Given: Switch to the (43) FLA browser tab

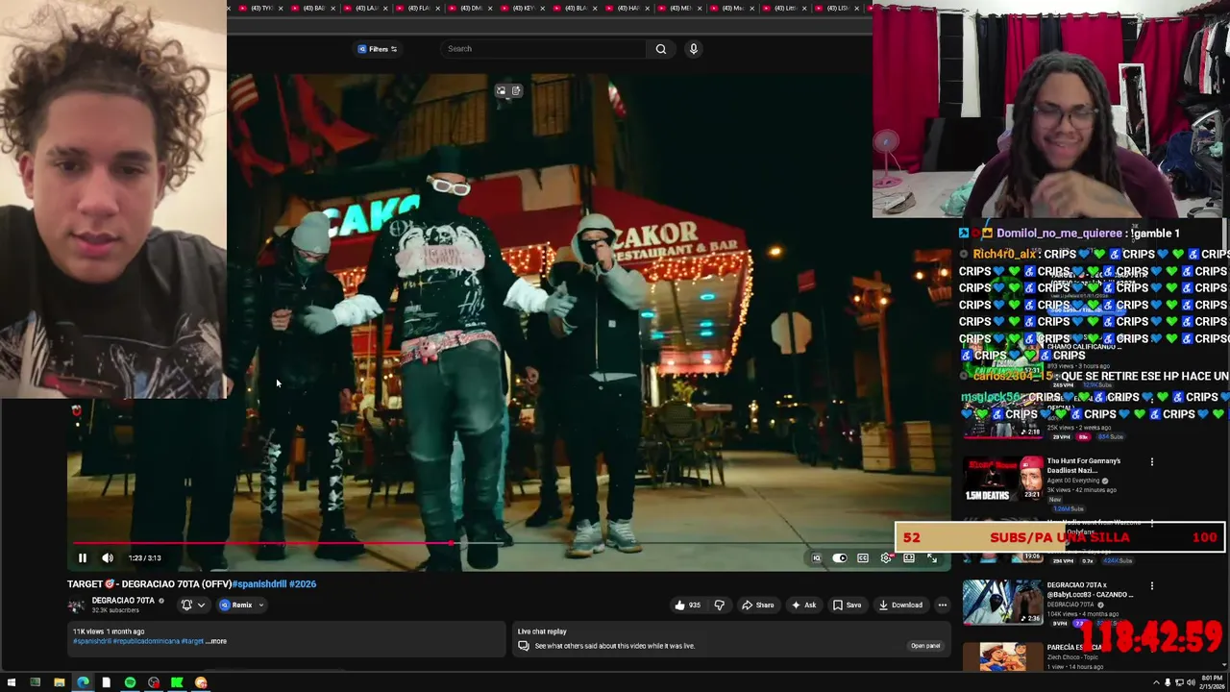Looking at the screenshot, I should click(x=416, y=8).
